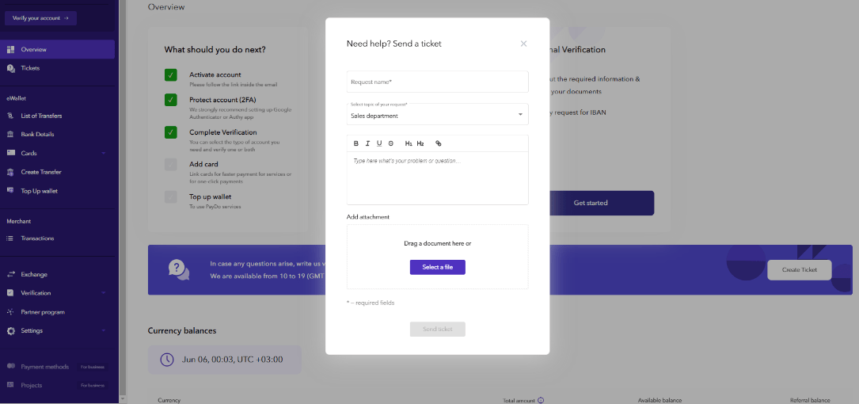Image resolution: width=859 pixels, height=404 pixels.
Task: Open Tickets from the sidebar menu
Action: click(30, 68)
